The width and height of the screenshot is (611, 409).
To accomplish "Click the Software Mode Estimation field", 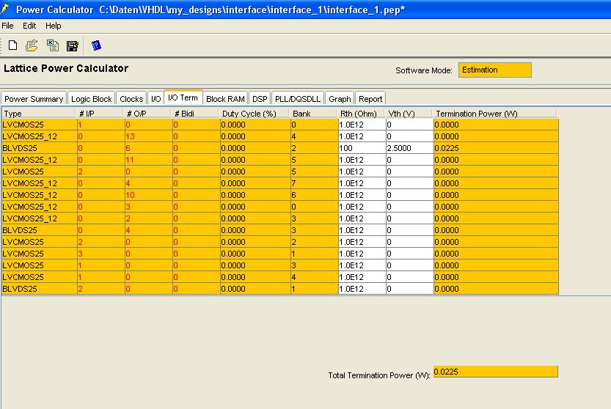I will click(495, 70).
